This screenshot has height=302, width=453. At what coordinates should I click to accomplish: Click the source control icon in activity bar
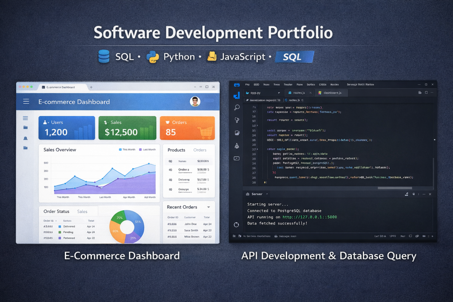tap(237, 120)
